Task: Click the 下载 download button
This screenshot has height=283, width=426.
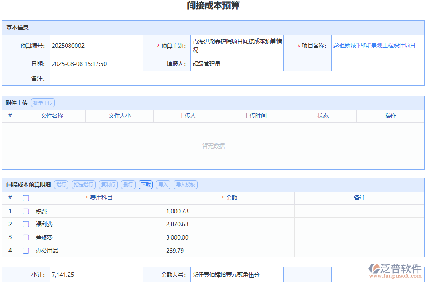Action: coord(145,185)
